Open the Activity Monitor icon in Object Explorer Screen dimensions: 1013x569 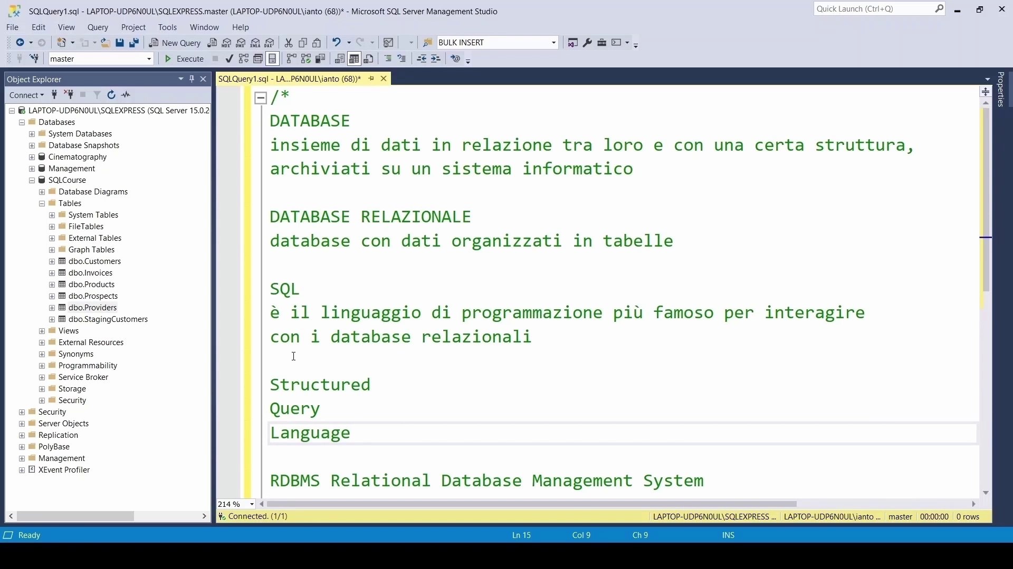[x=126, y=95]
